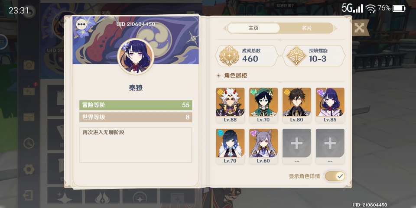Close the profile book with the X button
Screen dimensions: 416x208
tap(359, 28)
